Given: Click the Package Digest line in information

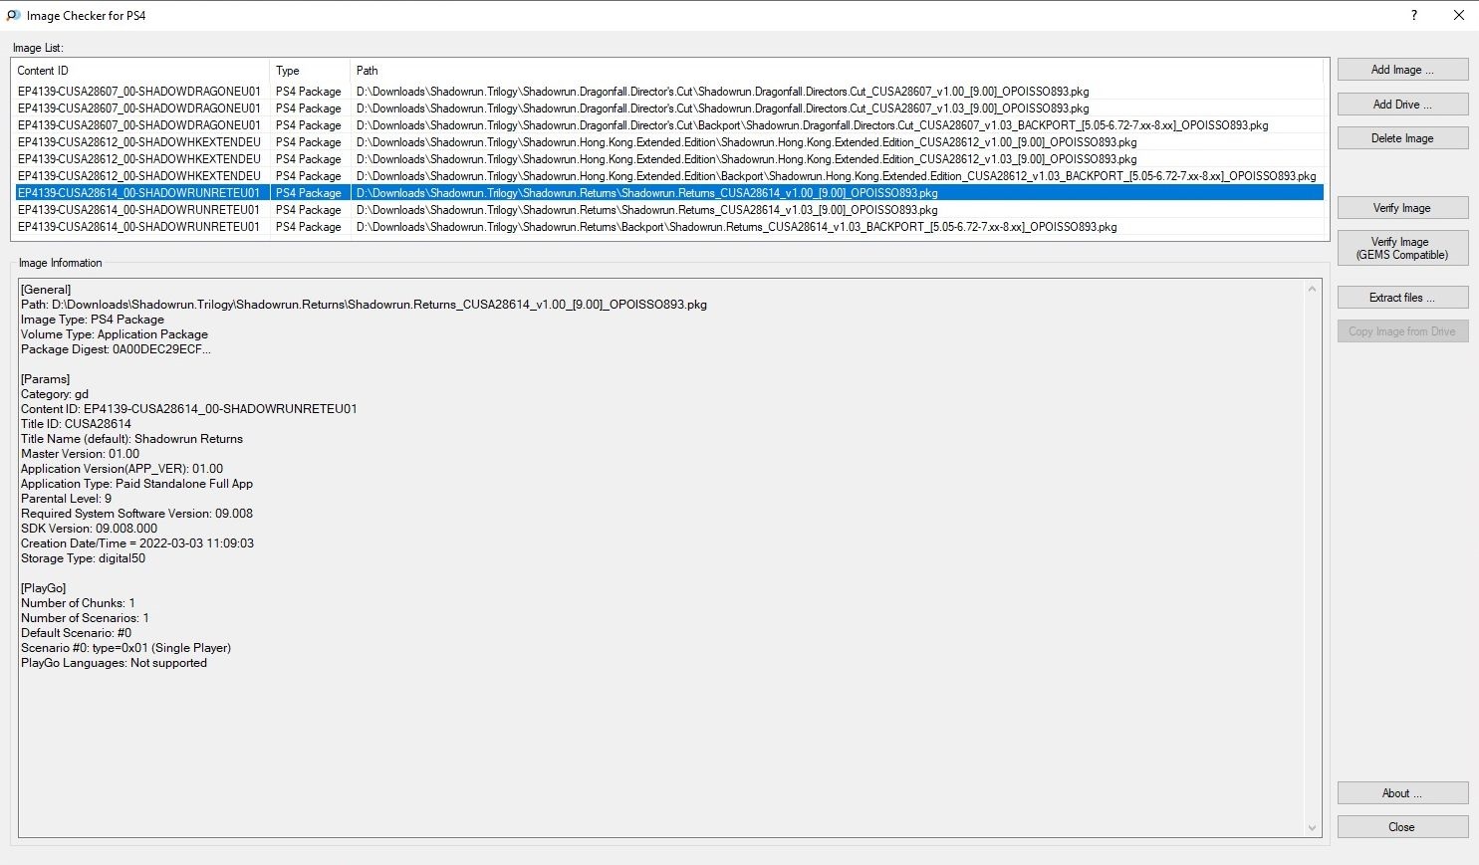Looking at the screenshot, I should 116,349.
